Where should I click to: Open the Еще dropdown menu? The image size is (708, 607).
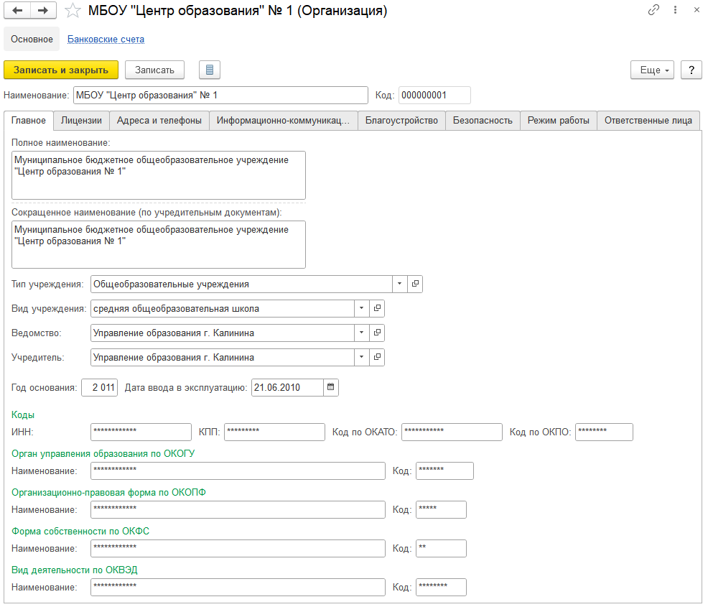652,70
